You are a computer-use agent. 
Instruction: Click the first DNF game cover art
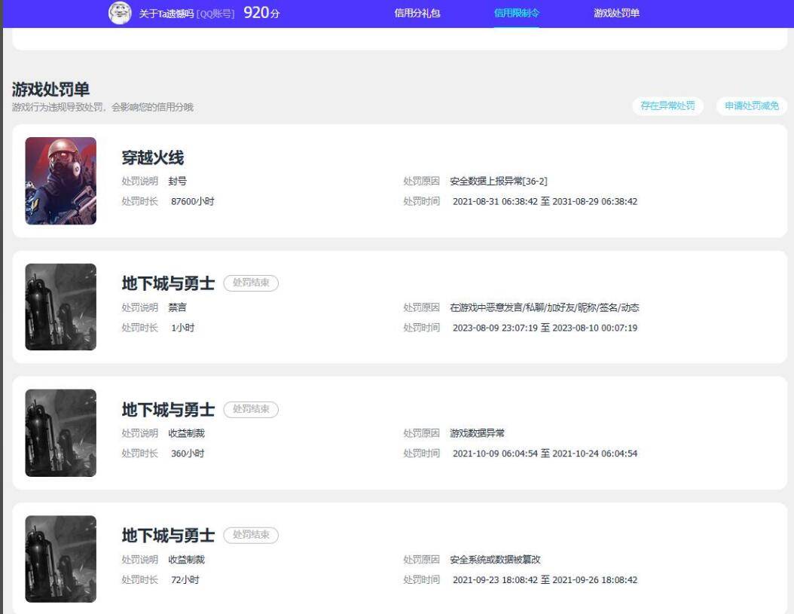60,307
